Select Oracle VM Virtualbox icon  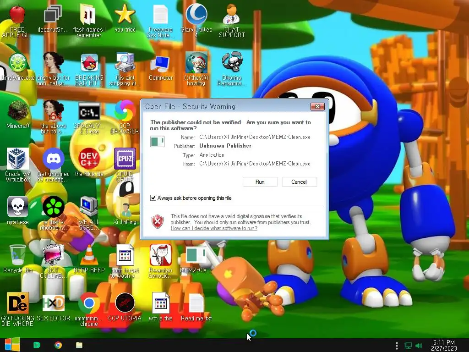pos(18,165)
